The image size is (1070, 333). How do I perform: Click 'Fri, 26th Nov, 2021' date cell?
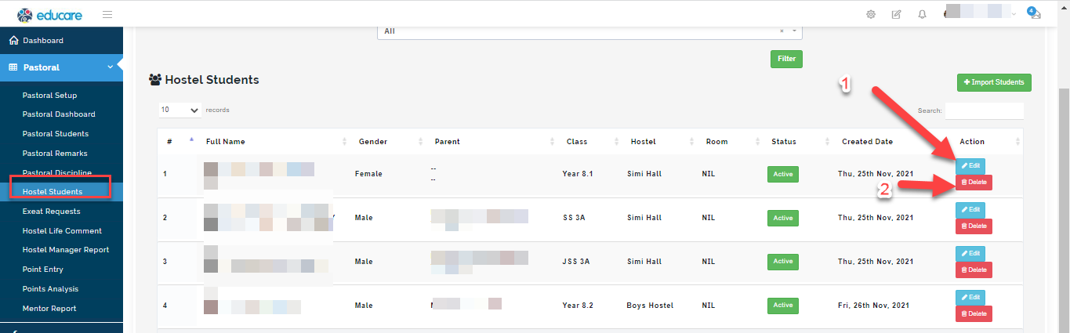873,306
